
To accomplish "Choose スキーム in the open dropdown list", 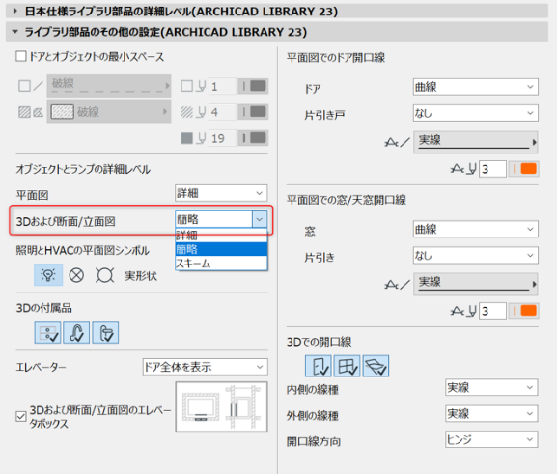I will (x=221, y=264).
